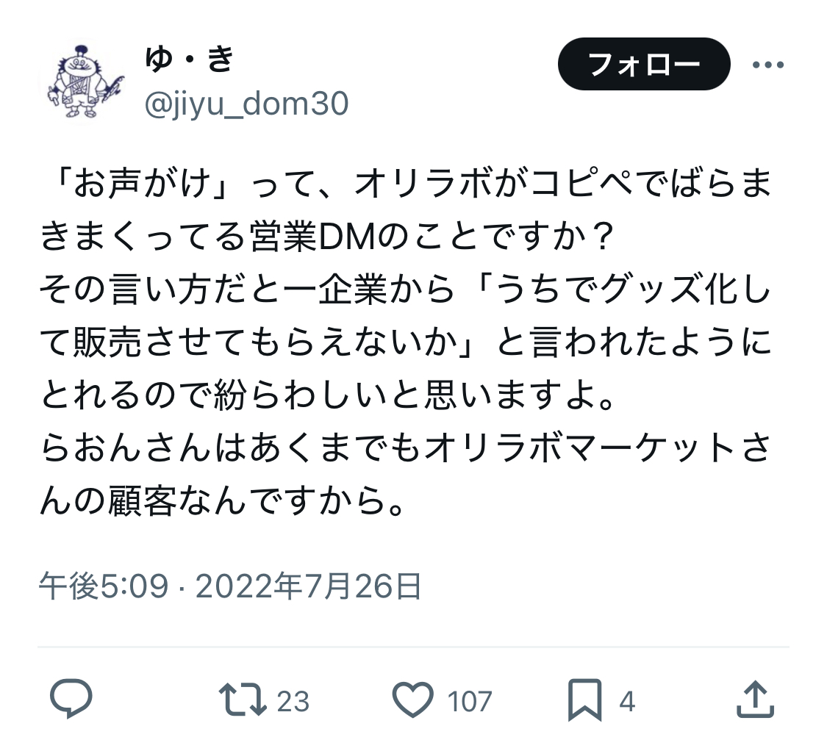Bookmark the tweet with the bookmark icon
Screen dimensions: 827x751
(584, 700)
